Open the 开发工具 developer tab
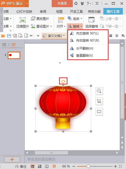Screen dimensions: 126x169 click(76, 11)
